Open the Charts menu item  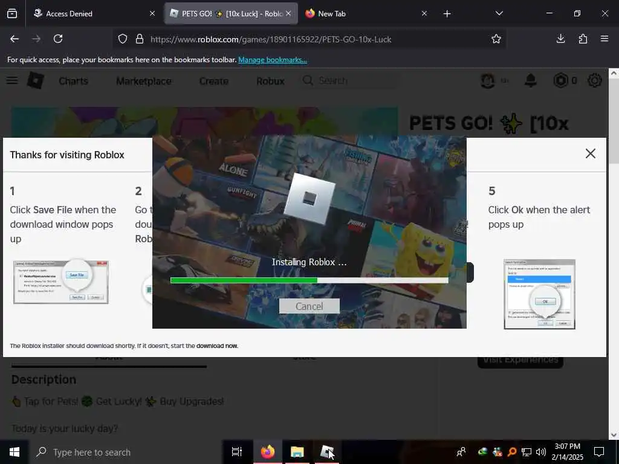coord(73,81)
